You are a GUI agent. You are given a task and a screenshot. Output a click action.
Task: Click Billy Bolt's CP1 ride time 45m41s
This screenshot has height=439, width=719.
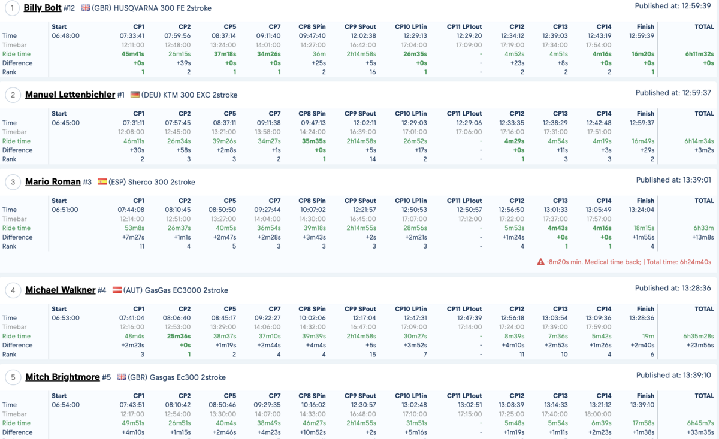[x=133, y=54]
